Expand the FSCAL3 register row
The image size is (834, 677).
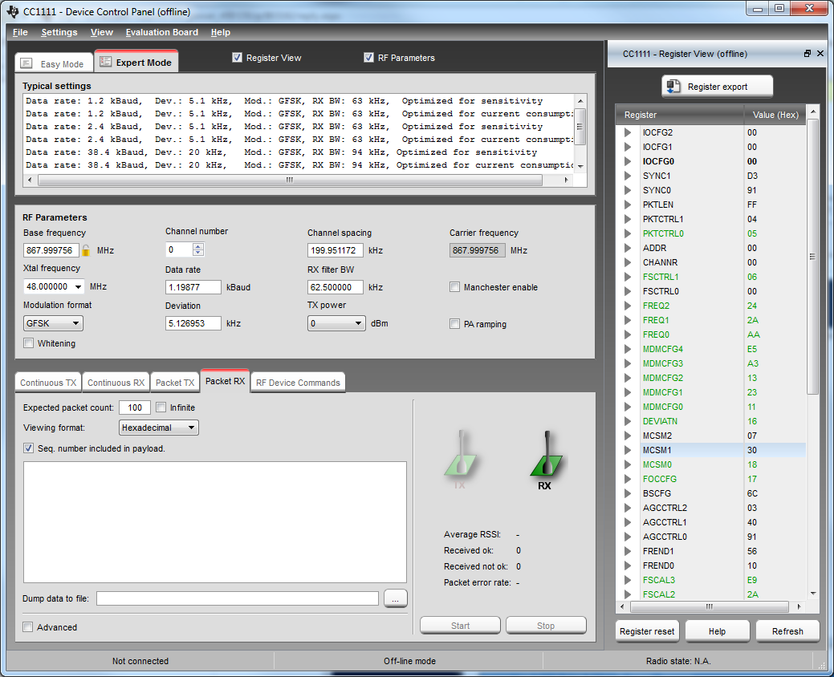[x=628, y=580]
